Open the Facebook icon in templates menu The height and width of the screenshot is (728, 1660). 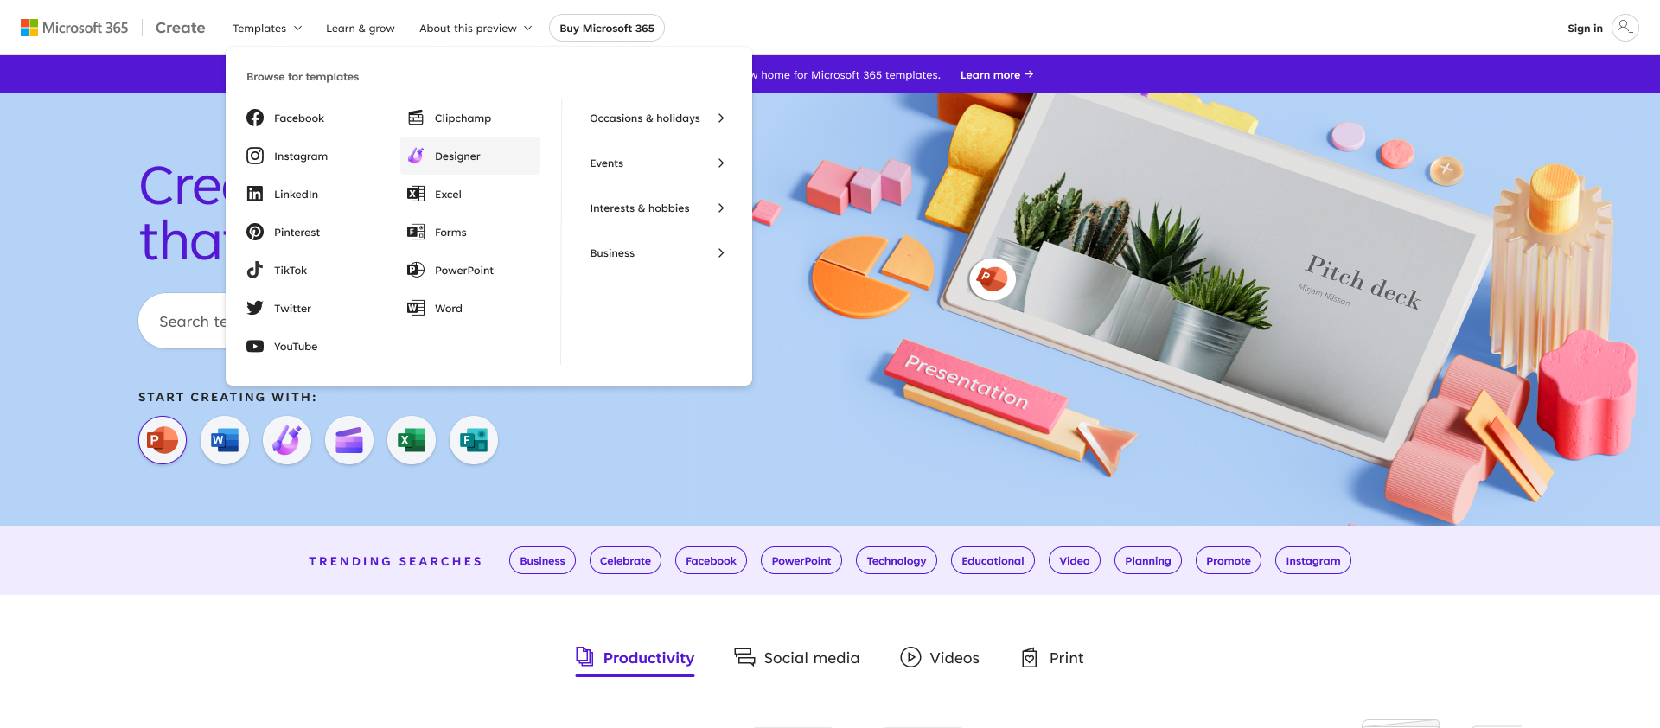pos(255,118)
